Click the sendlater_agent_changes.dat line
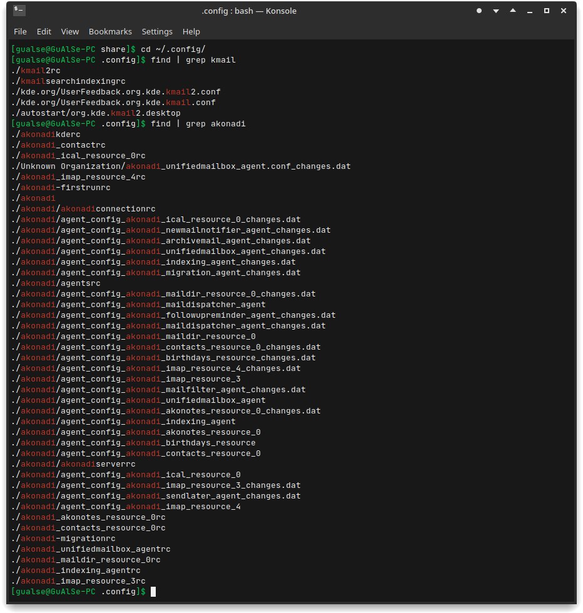Screen dimensions: 583x613 coord(156,495)
